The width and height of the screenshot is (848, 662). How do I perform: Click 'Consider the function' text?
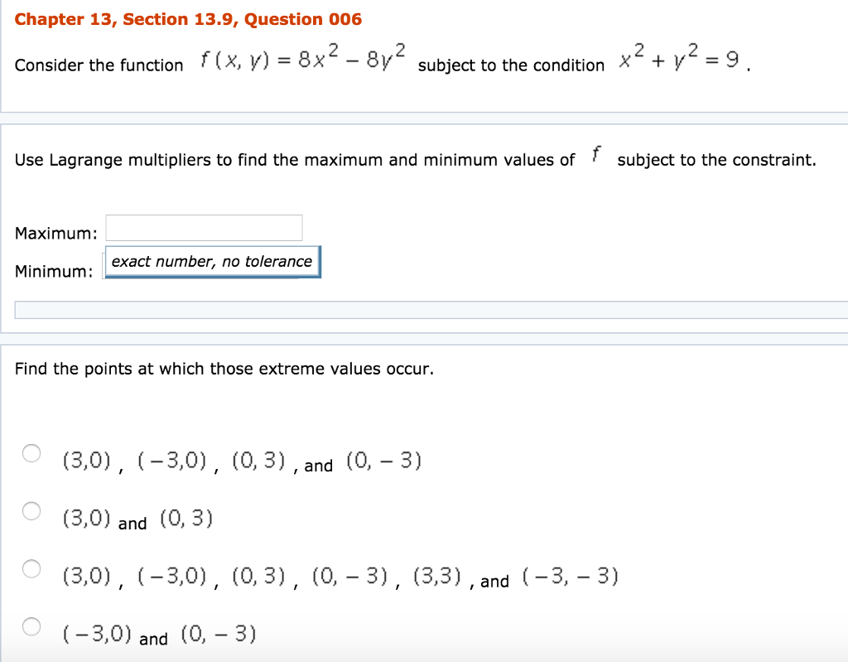click(x=99, y=65)
